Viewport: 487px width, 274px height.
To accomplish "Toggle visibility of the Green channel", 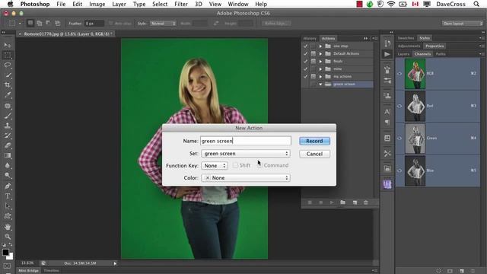I will [399, 139].
